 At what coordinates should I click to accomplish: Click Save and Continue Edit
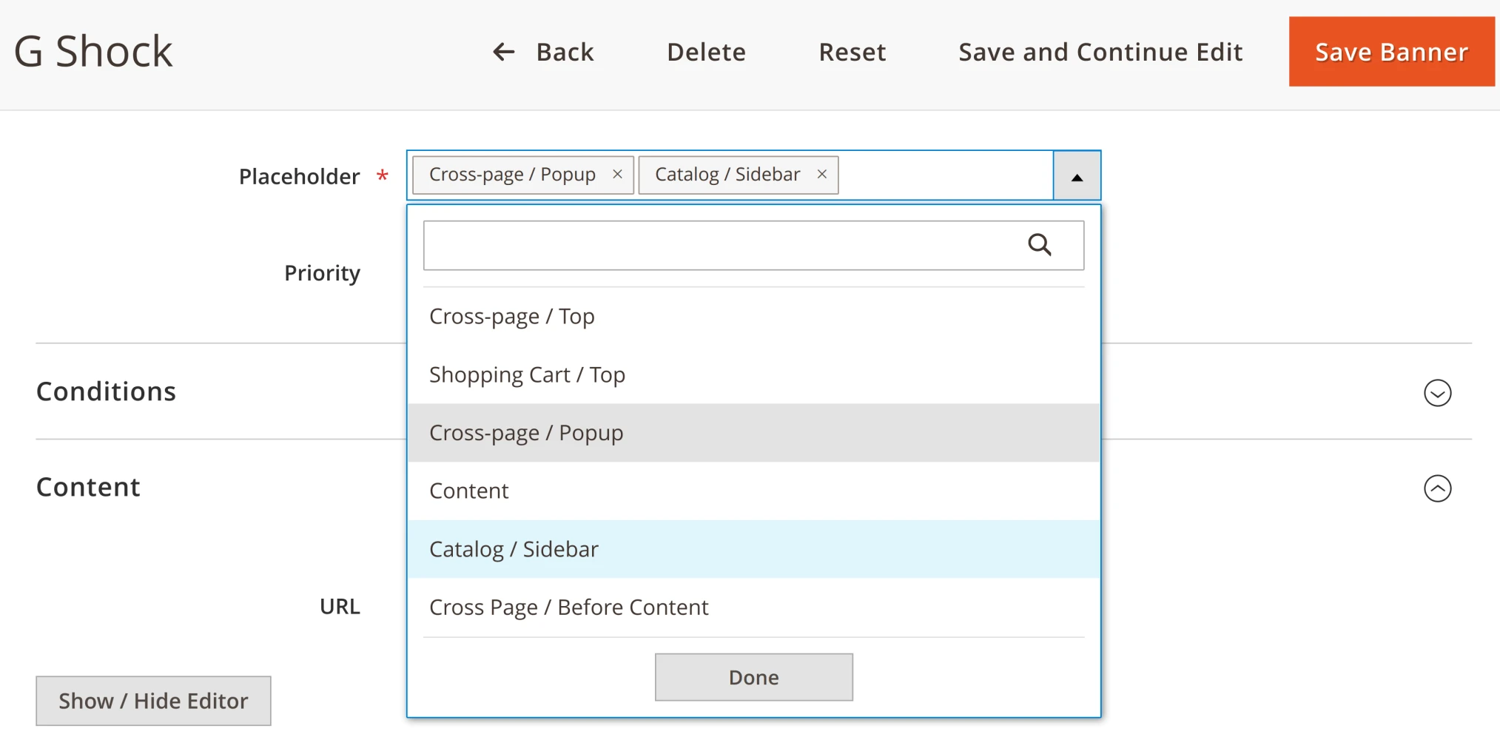point(1100,51)
